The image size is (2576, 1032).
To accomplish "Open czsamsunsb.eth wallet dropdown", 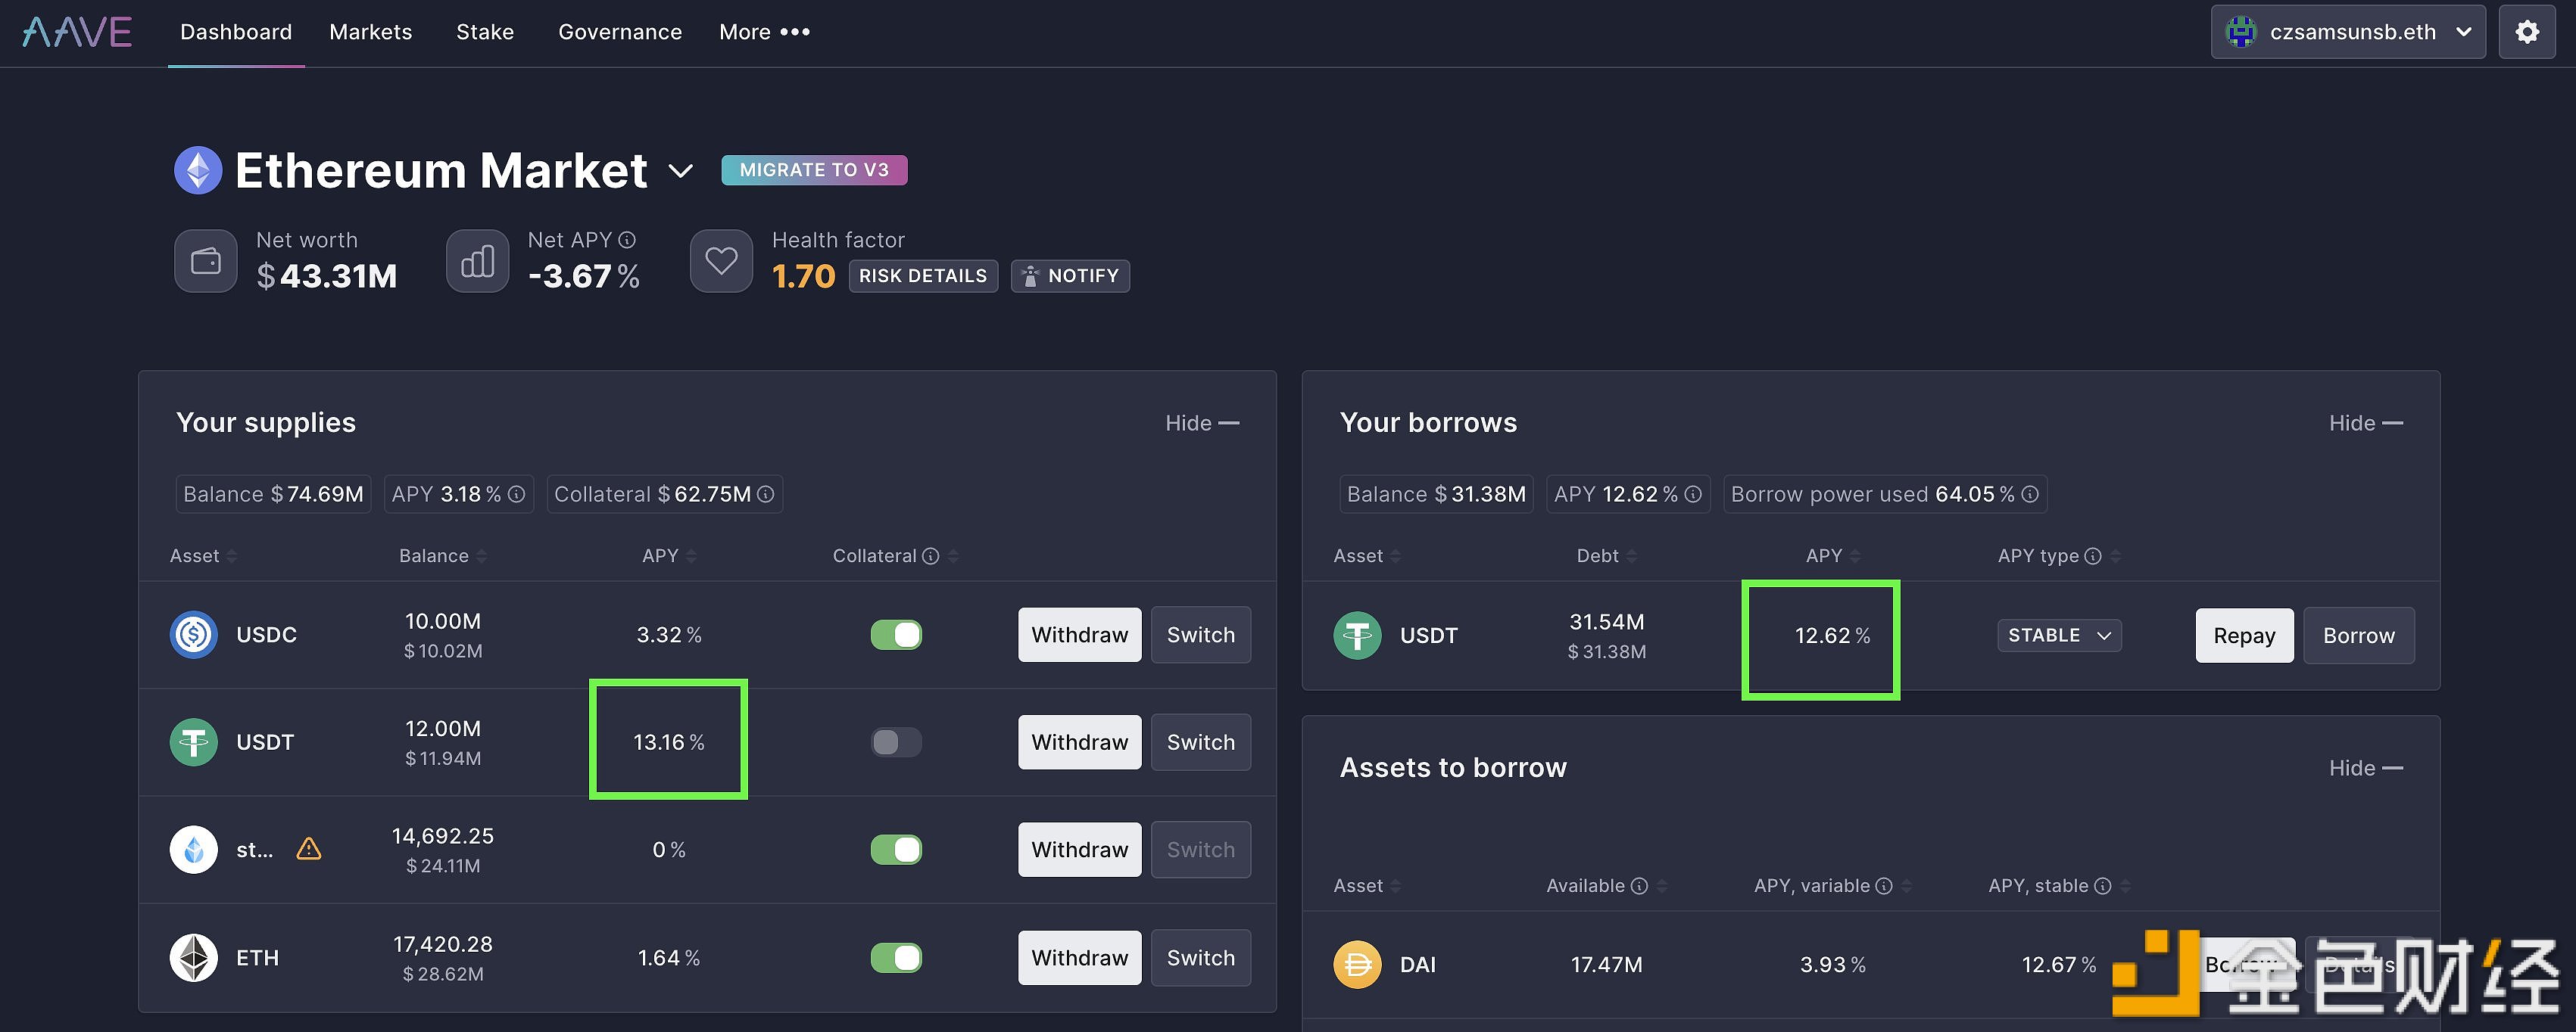I will pyautogui.click(x=2347, y=32).
